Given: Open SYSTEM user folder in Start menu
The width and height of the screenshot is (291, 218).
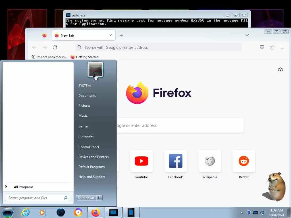Looking at the screenshot, I should pos(84,86).
